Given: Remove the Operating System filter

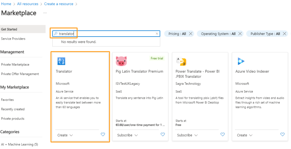Looking at the screenshot, I should click(x=240, y=34).
